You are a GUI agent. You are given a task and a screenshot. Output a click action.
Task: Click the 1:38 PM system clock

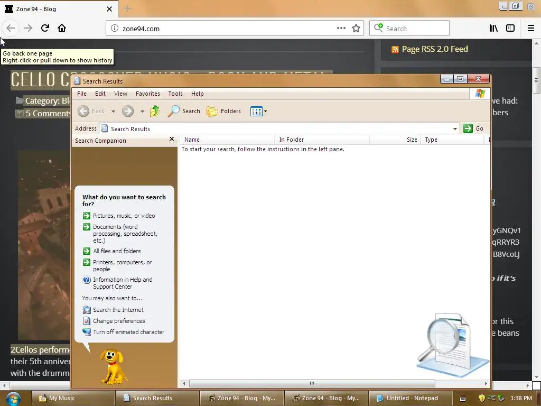coord(521,398)
